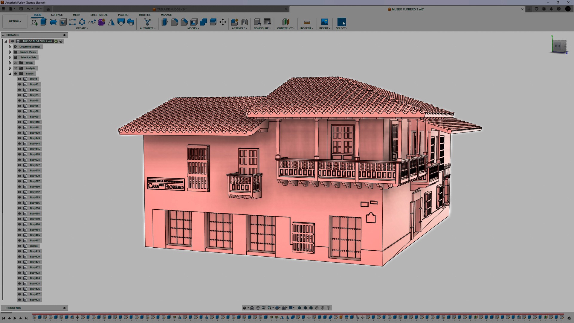
Task: Click the Save icon in top bar
Action: coord(21,9)
